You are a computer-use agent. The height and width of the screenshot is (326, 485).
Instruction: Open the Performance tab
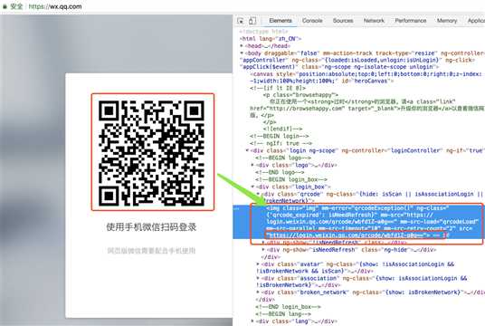coord(411,21)
